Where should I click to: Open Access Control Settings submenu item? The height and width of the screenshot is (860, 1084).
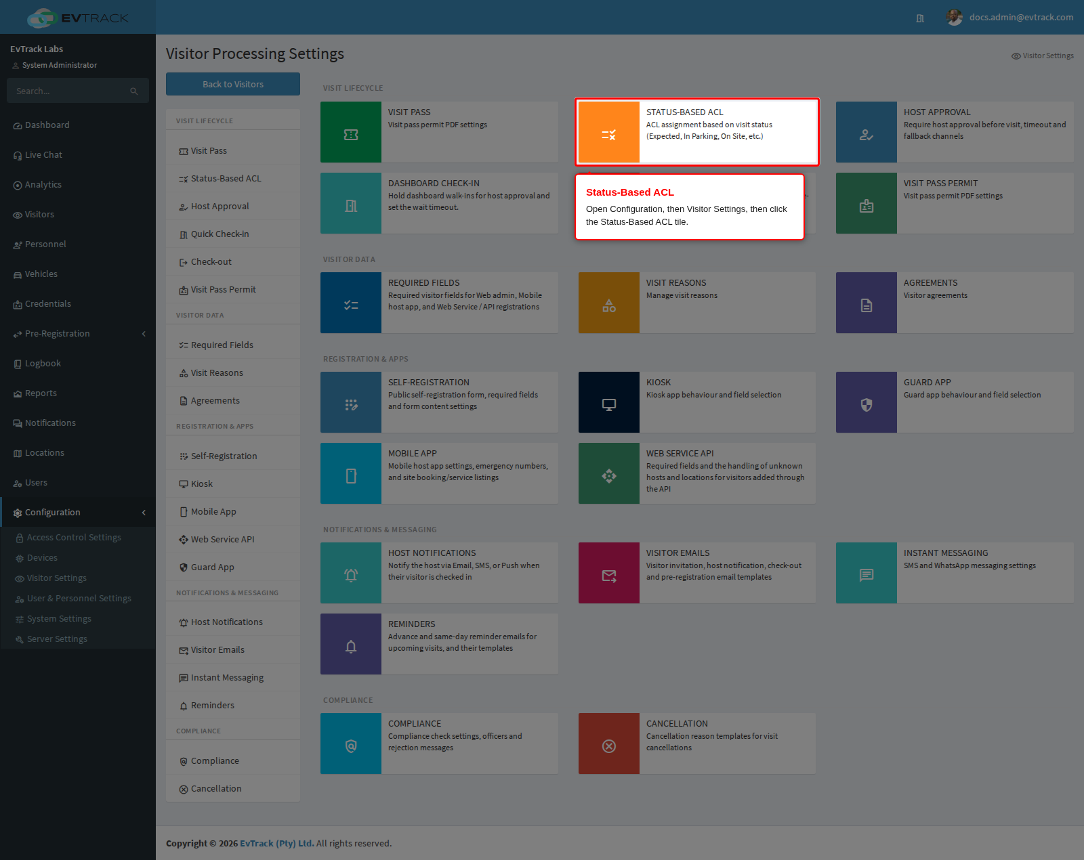coord(78,538)
